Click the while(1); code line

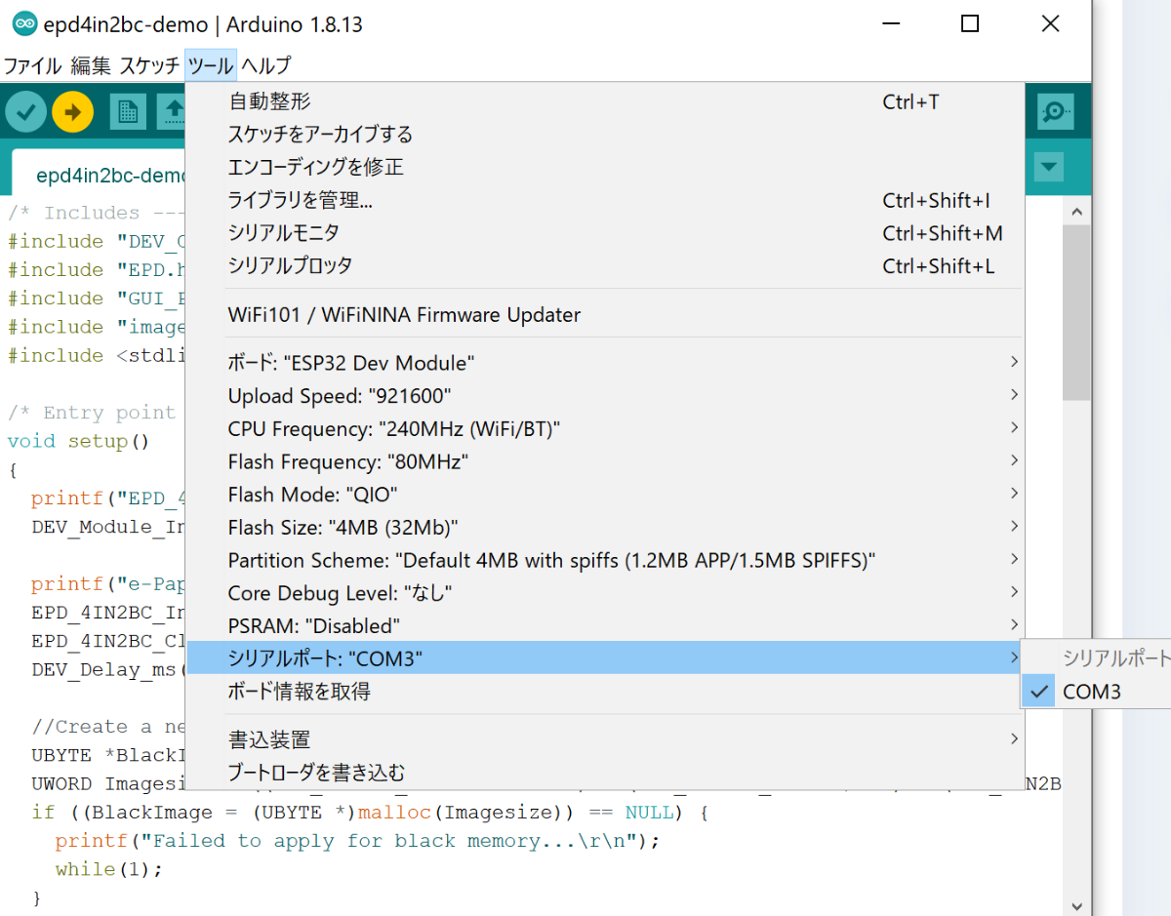tap(108, 868)
